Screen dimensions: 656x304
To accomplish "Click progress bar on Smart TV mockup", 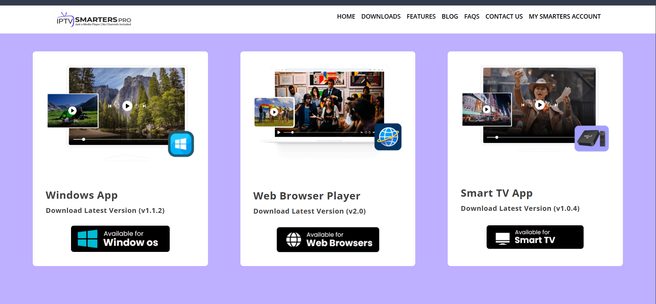I will 530,137.
